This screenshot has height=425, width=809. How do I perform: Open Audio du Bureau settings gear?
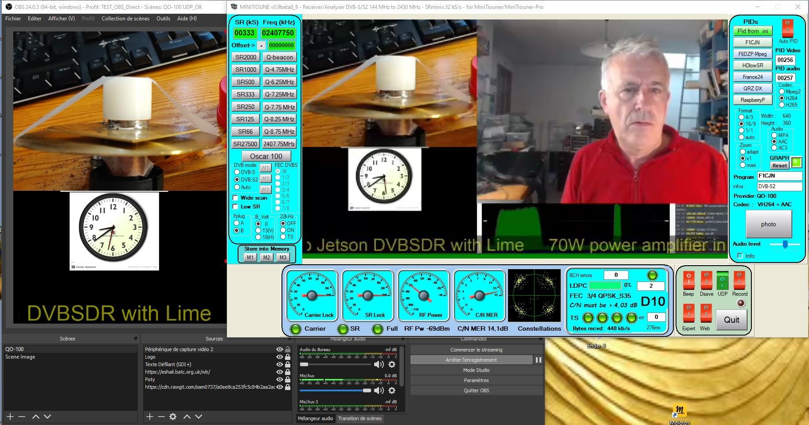coord(392,364)
